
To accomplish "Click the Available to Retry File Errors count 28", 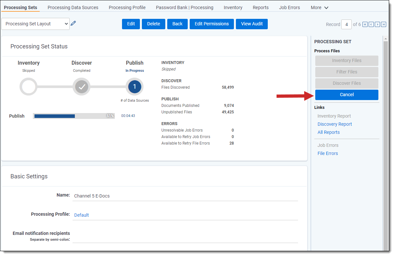I will click(x=232, y=143).
